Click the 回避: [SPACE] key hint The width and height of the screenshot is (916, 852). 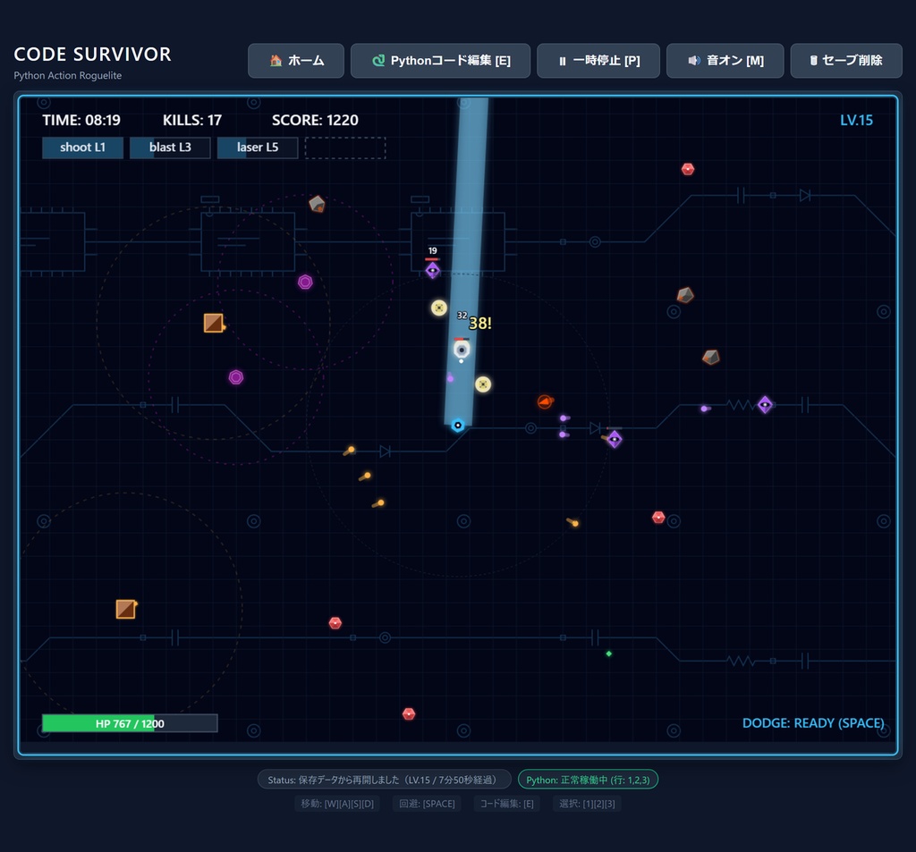pos(427,804)
